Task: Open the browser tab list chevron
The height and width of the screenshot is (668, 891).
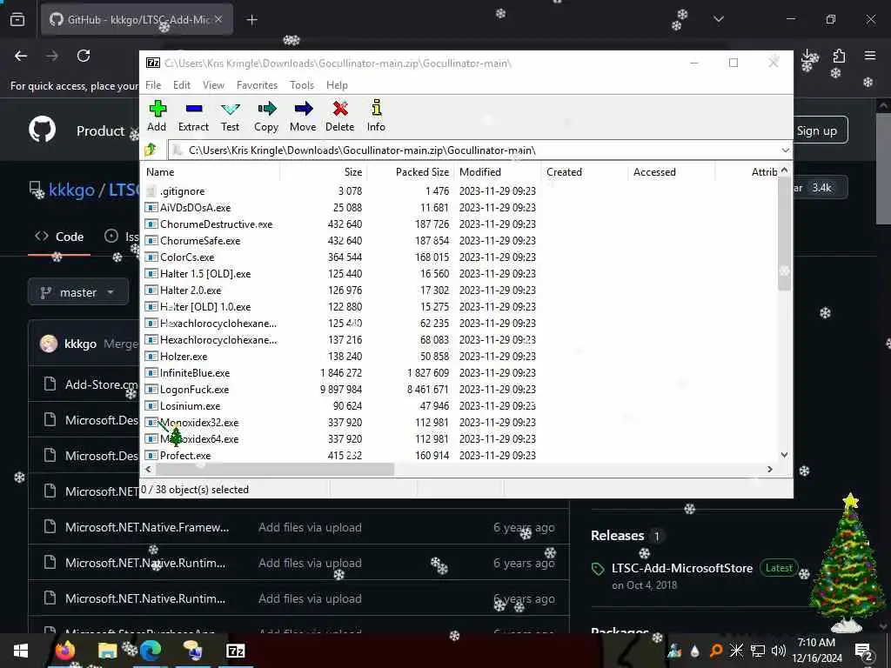Action: pos(719,19)
